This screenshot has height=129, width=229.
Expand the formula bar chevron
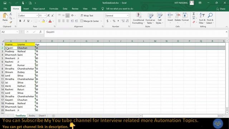click(x=226, y=32)
